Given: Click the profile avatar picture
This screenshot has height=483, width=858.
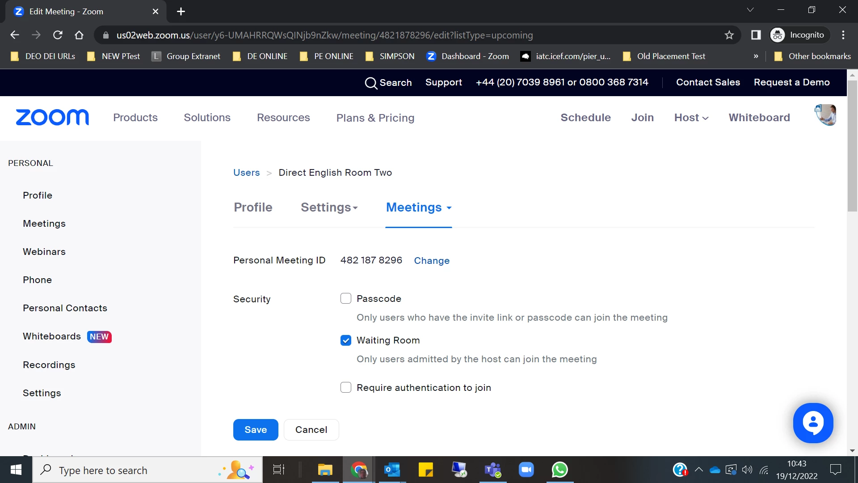Looking at the screenshot, I should (x=825, y=115).
